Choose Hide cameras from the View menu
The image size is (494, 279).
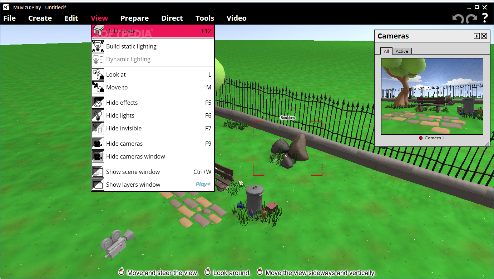pyautogui.click(x=153, y=144)
